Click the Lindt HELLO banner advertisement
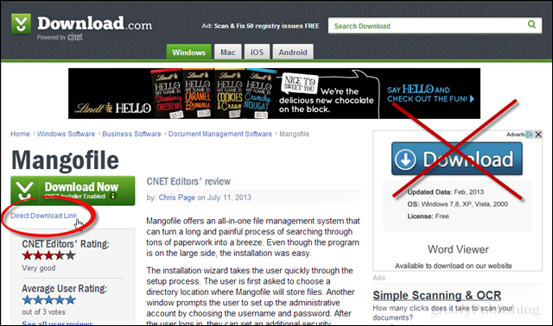Viewport: 553px width, 326px height. pyautogui.click(x=274, y=93)
